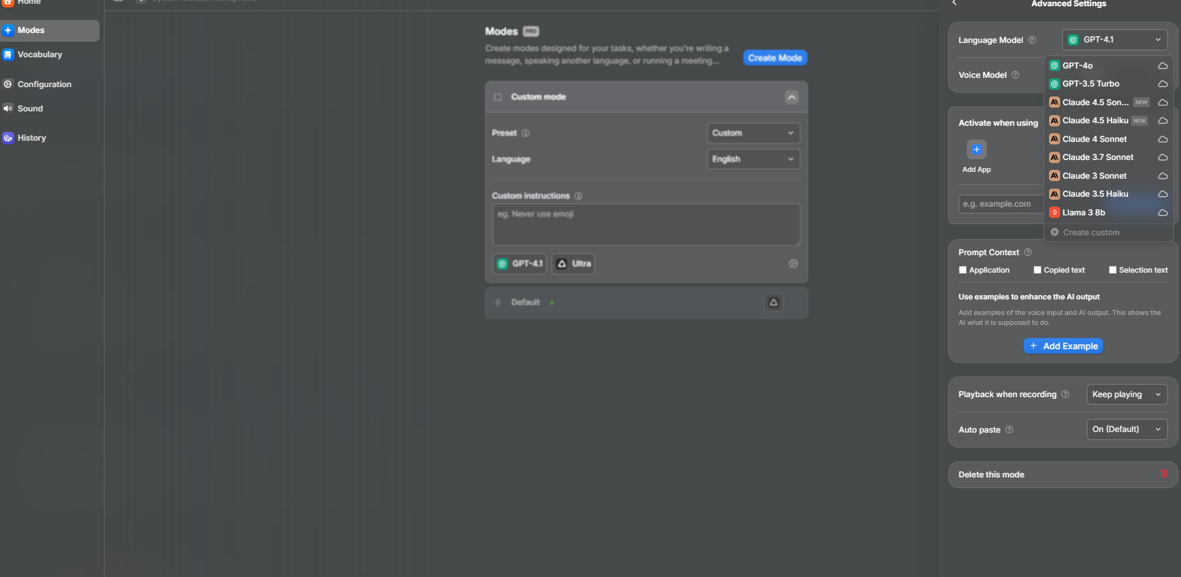Enable the Copied text checkbox
Image resolution: width=1181 pixels, height=577 pixels.
point(1037,270)
